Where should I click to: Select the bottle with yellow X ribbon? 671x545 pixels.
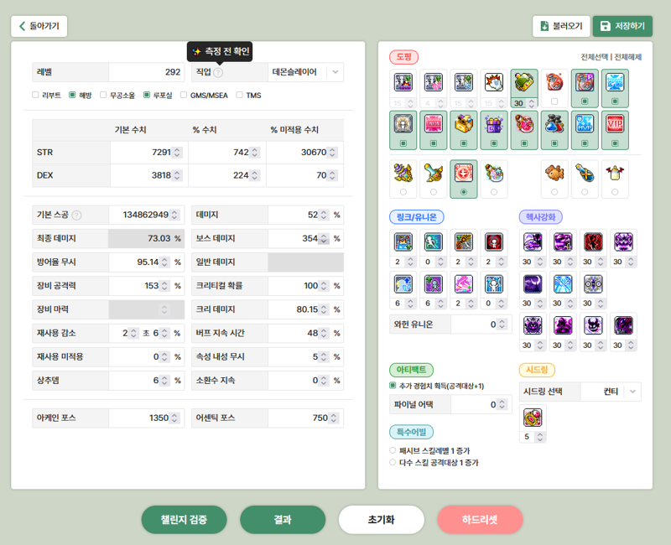click(585, 173)
